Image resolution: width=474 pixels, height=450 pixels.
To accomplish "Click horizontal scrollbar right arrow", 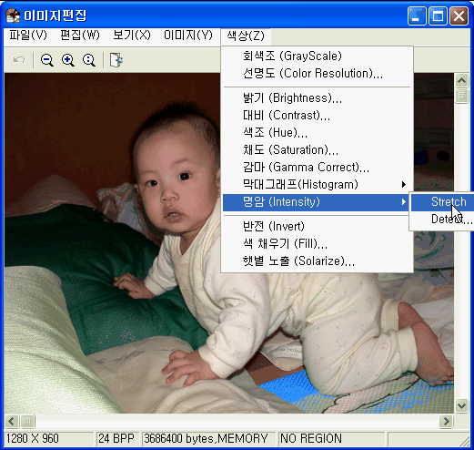I will [447, 422].
